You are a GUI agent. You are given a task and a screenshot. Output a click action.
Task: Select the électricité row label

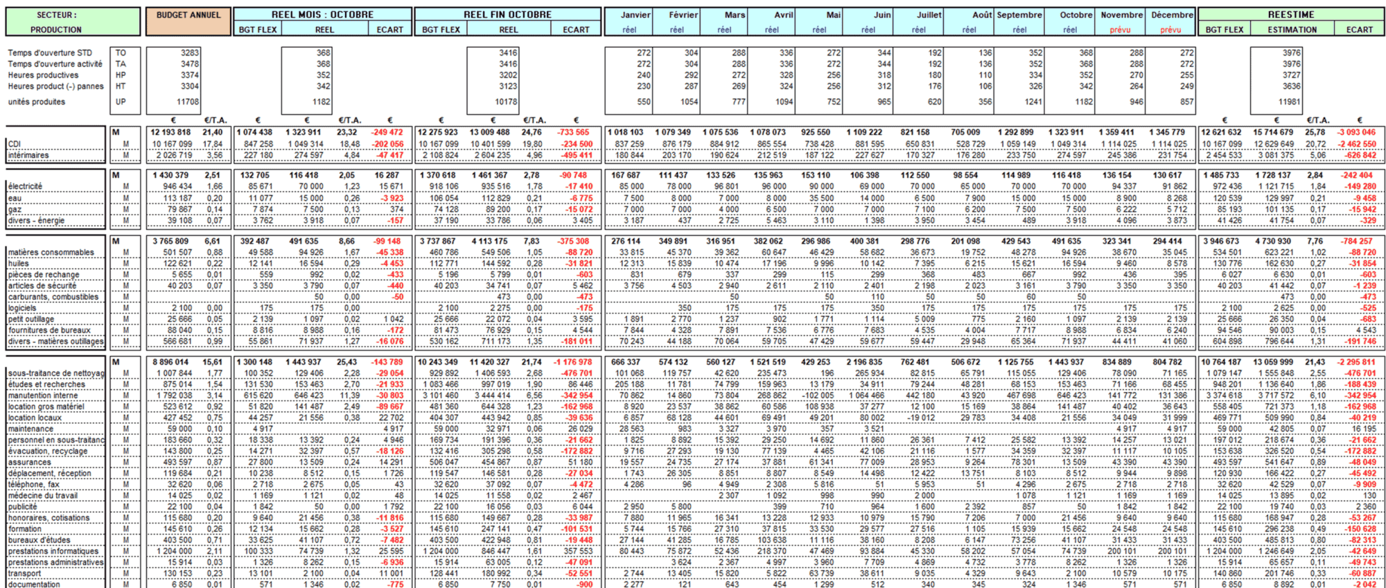[26, 186]
